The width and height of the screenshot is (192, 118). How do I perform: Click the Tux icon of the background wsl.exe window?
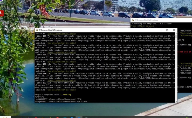click(x=132, y=20)
